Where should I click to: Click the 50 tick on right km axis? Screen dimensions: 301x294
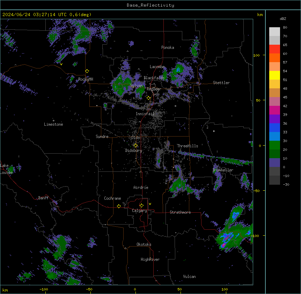tap(258, 100)
